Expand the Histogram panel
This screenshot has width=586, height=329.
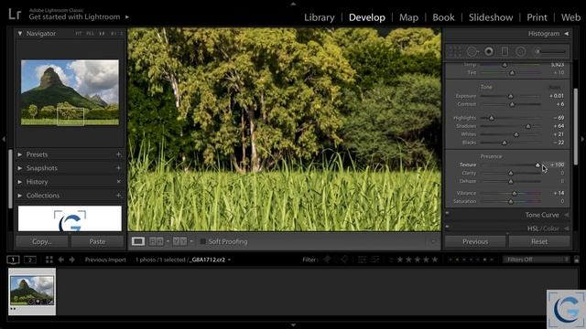pos(567,34)
